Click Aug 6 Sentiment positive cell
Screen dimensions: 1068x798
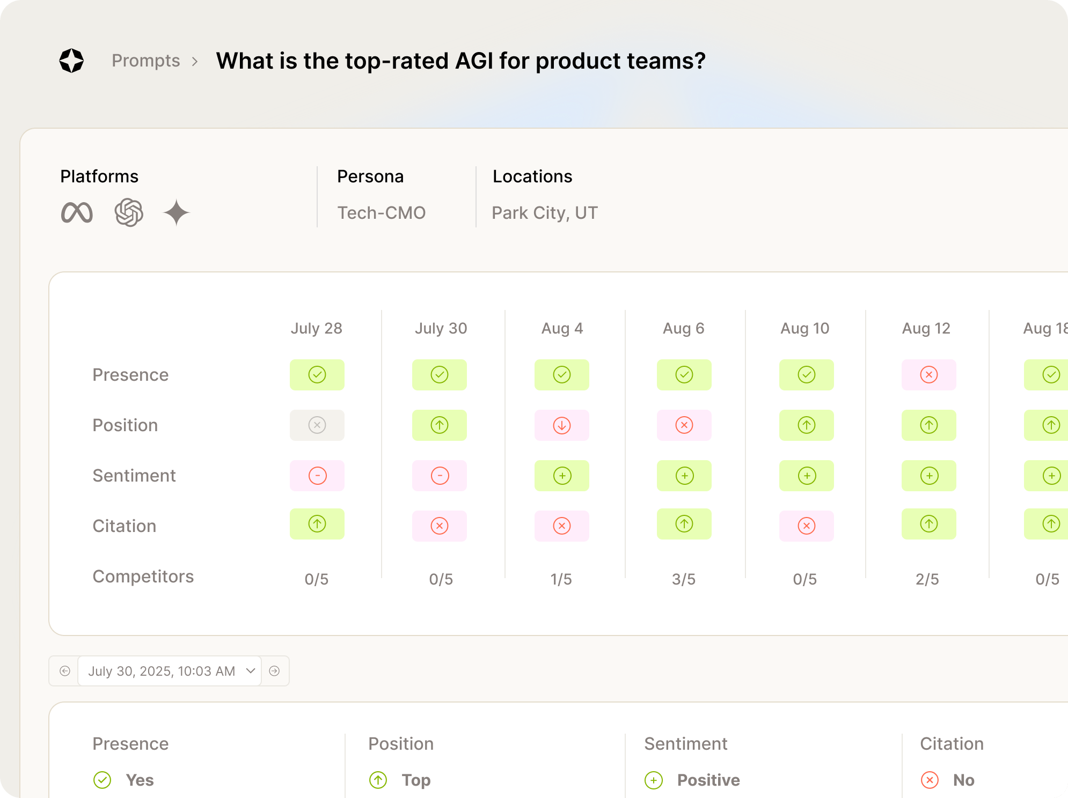pos(684,476)
